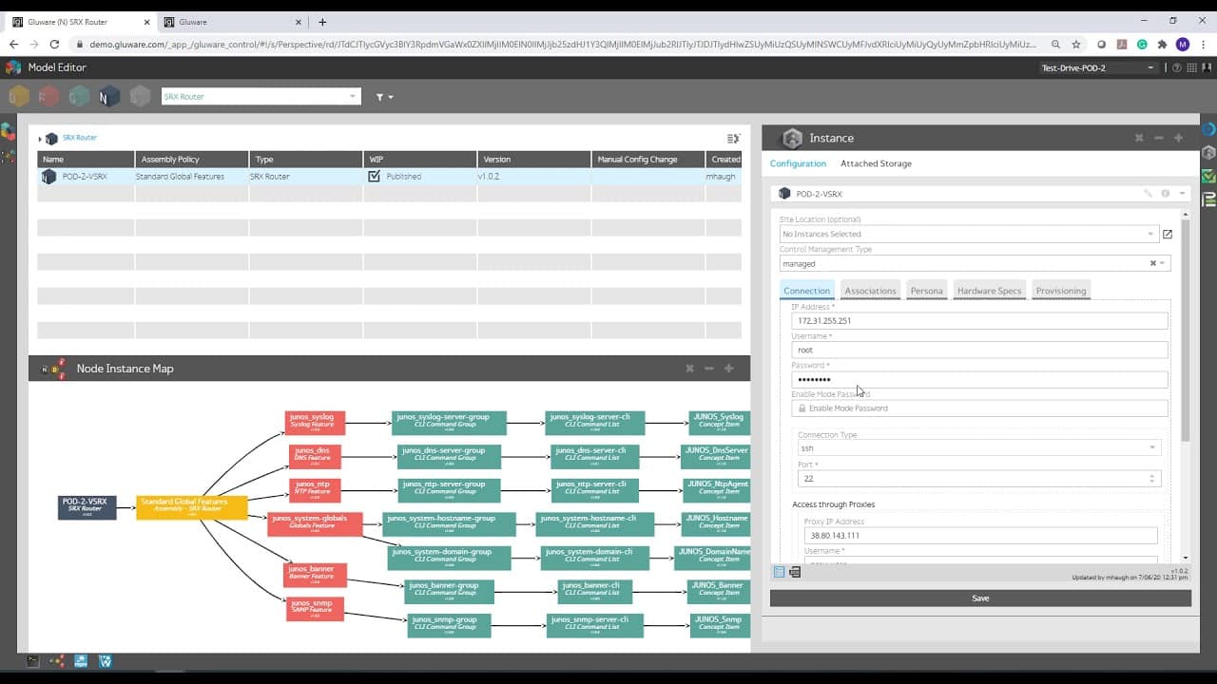This screenshot has height=684, width=1217.
Task: Click junos_system-hostname-group node
Action: [449, 524]
